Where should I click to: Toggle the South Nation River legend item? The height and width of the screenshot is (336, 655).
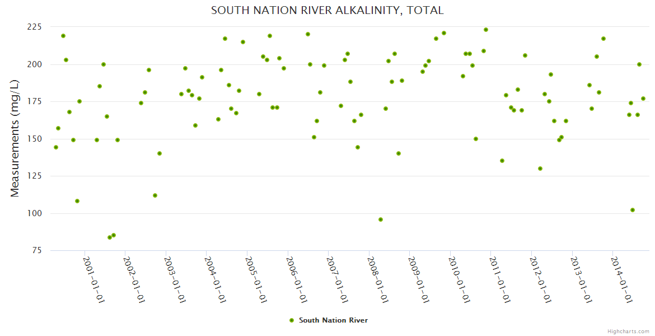click(333, 320)
